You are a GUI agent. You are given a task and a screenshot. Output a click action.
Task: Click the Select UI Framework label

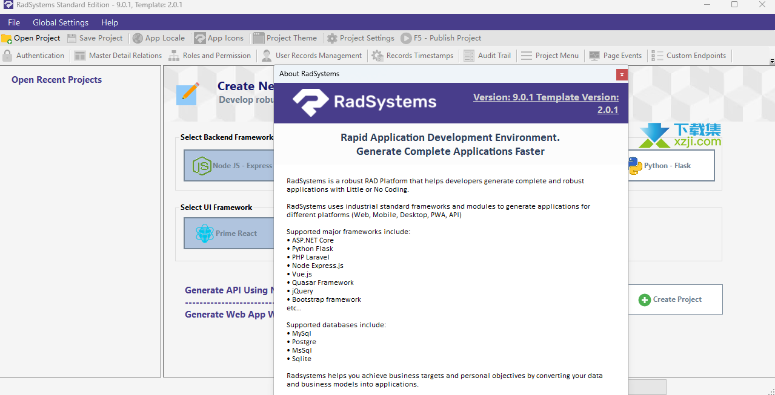tap(216, 207)
